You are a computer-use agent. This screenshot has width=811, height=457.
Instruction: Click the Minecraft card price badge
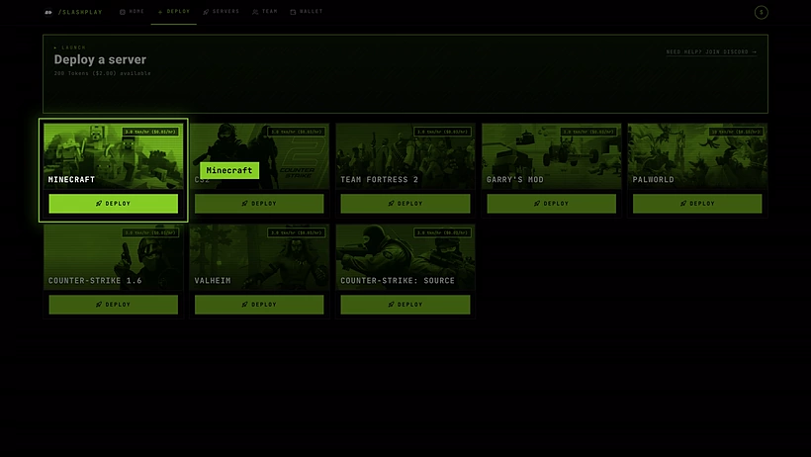tap(150, 132)
